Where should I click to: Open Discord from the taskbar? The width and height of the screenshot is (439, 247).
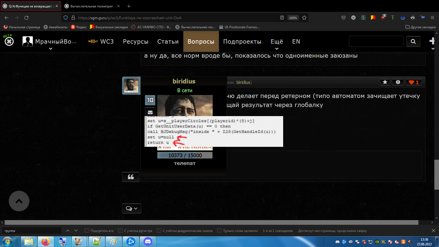[x=148, y=242]
